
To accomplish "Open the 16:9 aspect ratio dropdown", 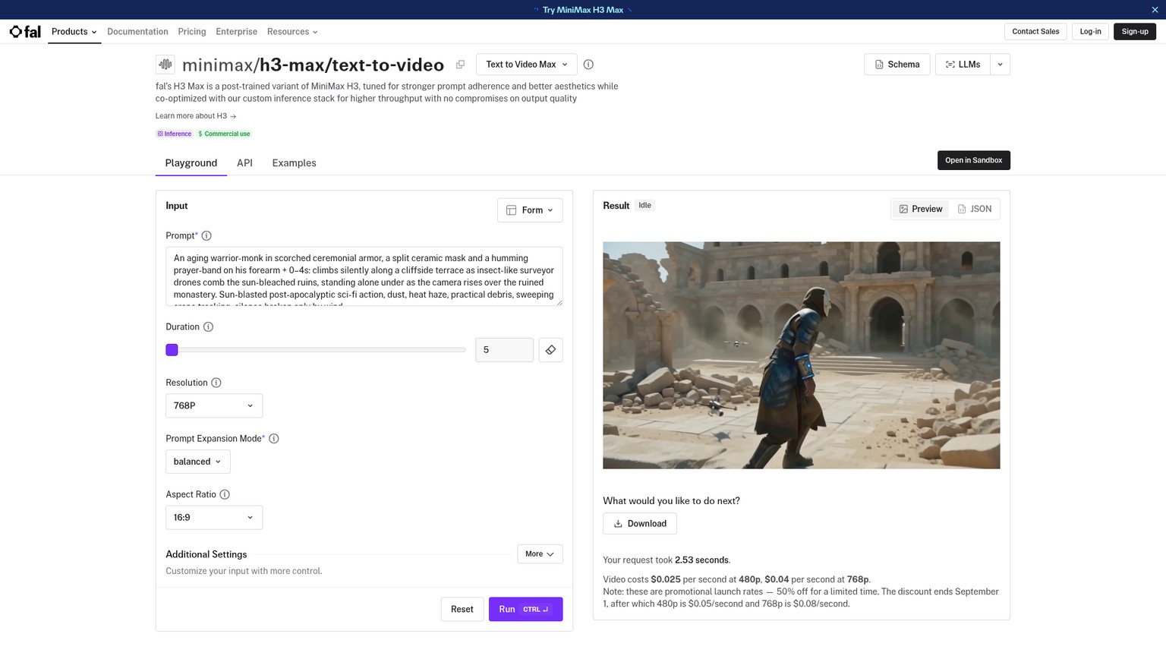I will click(214, 518).
